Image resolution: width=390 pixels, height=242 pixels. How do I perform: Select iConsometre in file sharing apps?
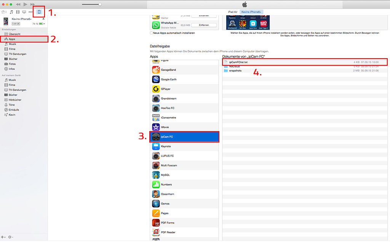click(x=184, y=118)
